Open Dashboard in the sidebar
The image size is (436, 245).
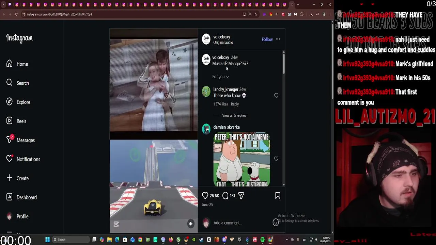(x=21, y=197)
